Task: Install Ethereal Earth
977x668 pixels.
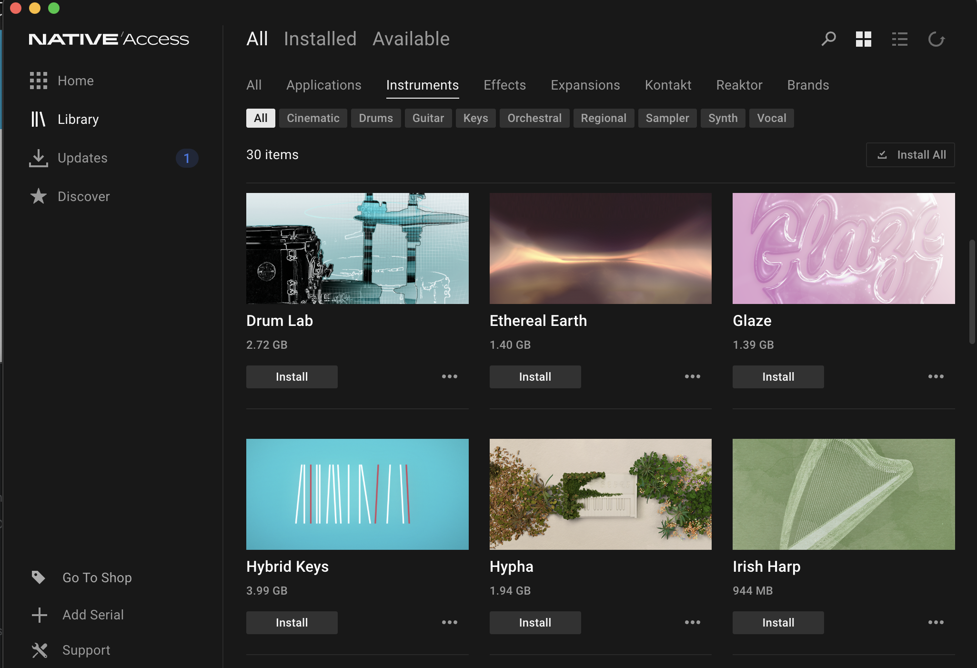Action: pyautogui.click(x=535, y=377)
